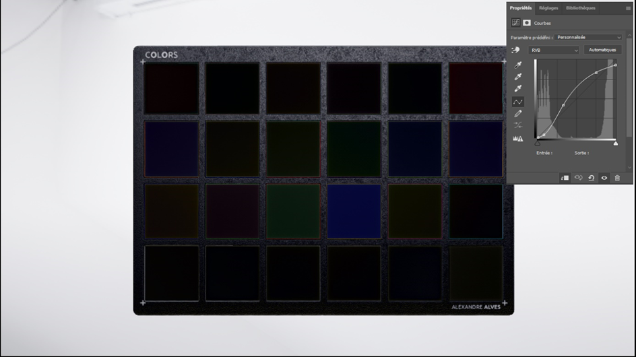The image size is (636, 357).
Task: Click the scrollbar down arrow
Action: [629, 167]
